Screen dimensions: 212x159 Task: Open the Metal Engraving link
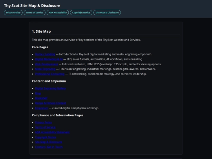coord(45,69)
